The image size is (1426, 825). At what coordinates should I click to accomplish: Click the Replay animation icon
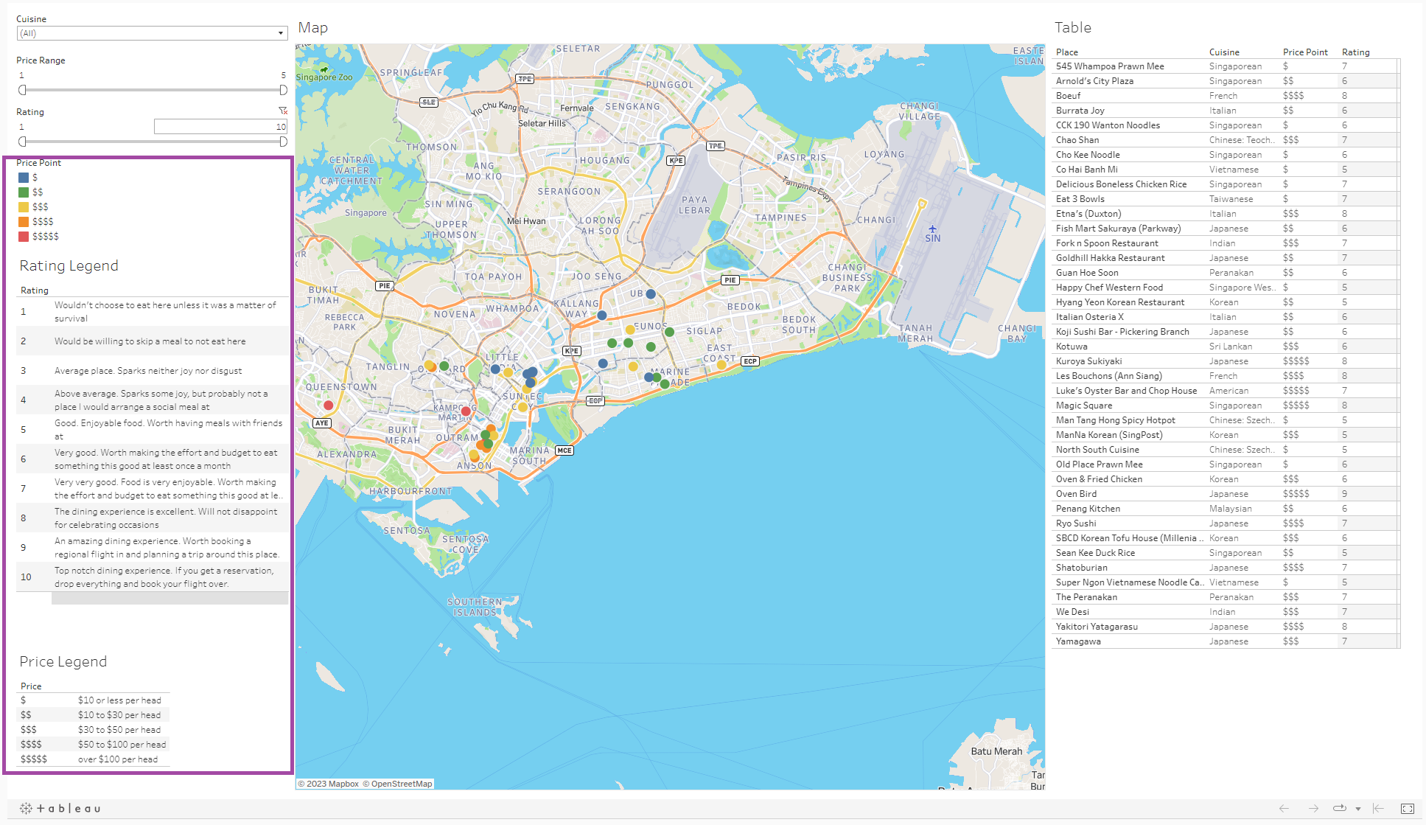(1339, 809)
